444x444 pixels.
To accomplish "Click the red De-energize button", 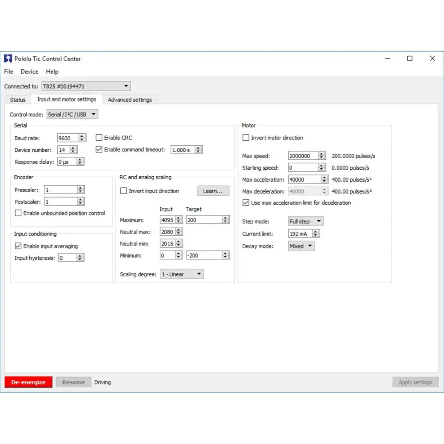I will click(28, 382).
